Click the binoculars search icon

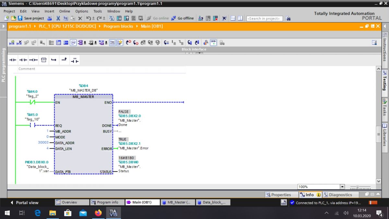click(x=288, y=18)
